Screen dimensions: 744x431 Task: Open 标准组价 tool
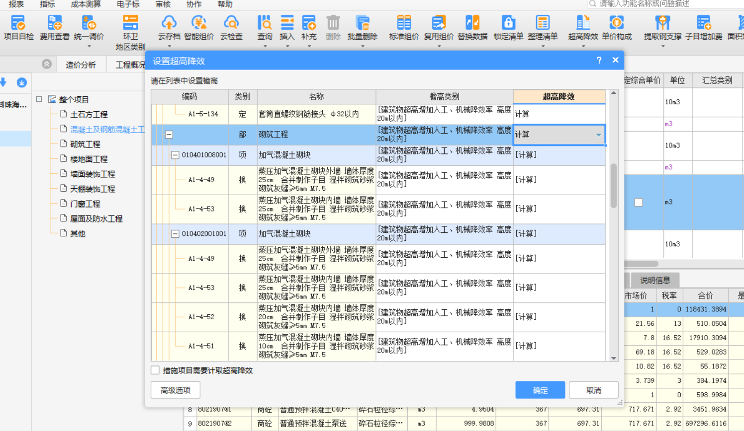[404, 27]
